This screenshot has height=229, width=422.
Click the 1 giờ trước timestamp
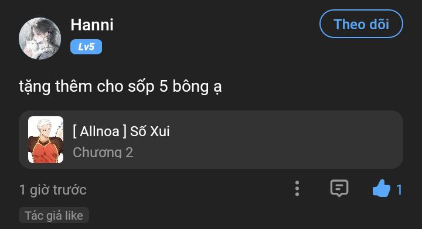click(53, 190)
